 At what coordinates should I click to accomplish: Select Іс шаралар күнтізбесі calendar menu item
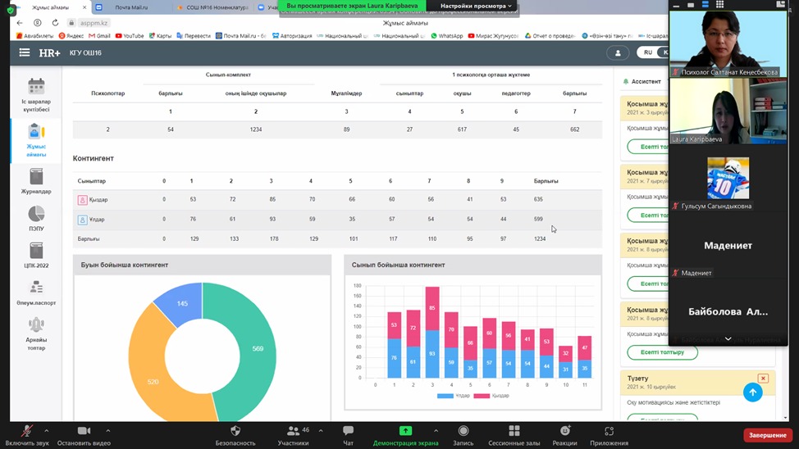pyautogui.click(x=36, y=95)
